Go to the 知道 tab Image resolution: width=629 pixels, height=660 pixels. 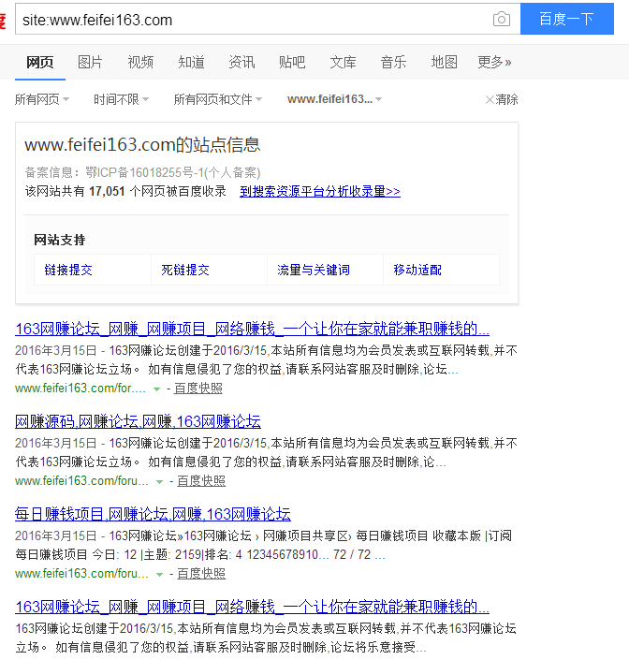click(191, 63)
